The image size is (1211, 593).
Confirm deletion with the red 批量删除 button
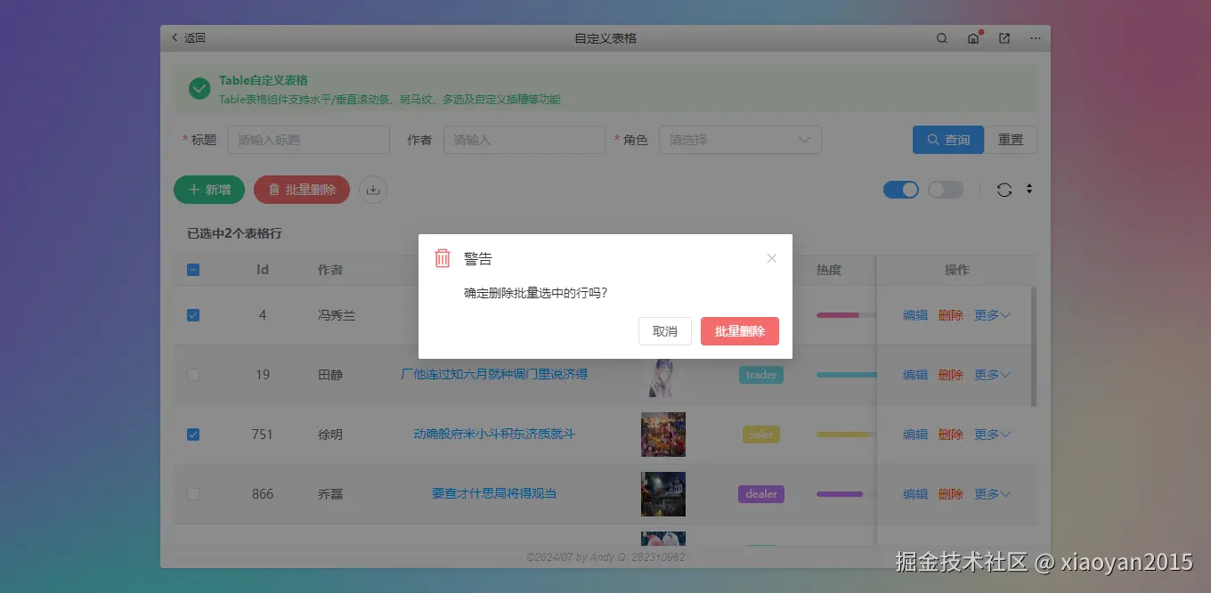click(740, 330)
